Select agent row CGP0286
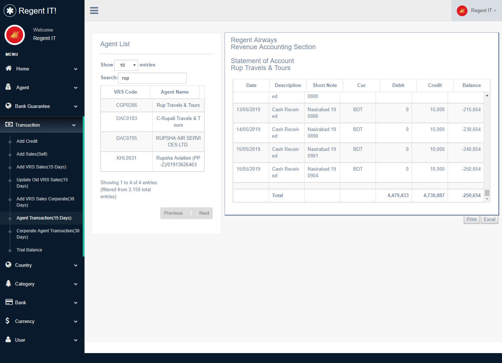 pyautogui.click(x=153, y=105)
